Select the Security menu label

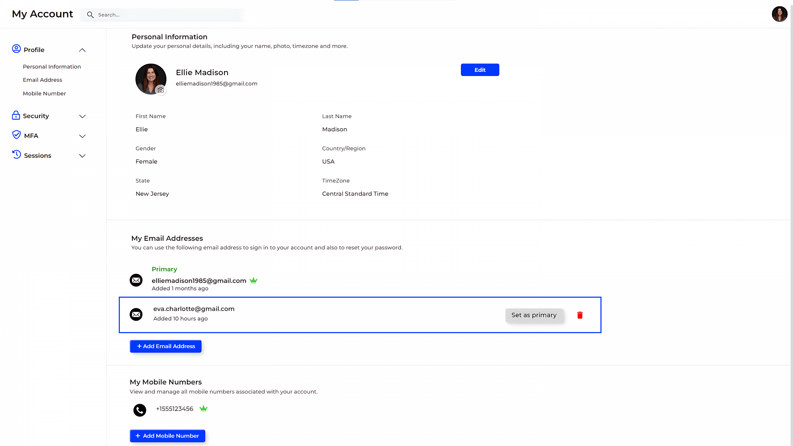[x=36, y=116]
